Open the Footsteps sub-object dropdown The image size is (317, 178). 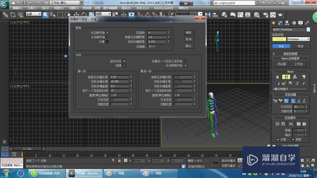(x=298, y=39)
